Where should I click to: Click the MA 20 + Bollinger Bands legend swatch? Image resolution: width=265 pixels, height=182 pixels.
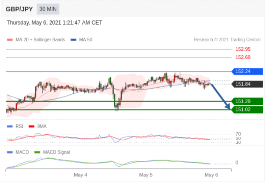[10, 40]
